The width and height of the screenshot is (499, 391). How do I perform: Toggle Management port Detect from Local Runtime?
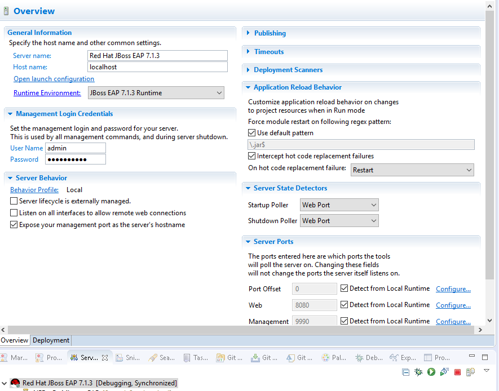pos(344,321)
